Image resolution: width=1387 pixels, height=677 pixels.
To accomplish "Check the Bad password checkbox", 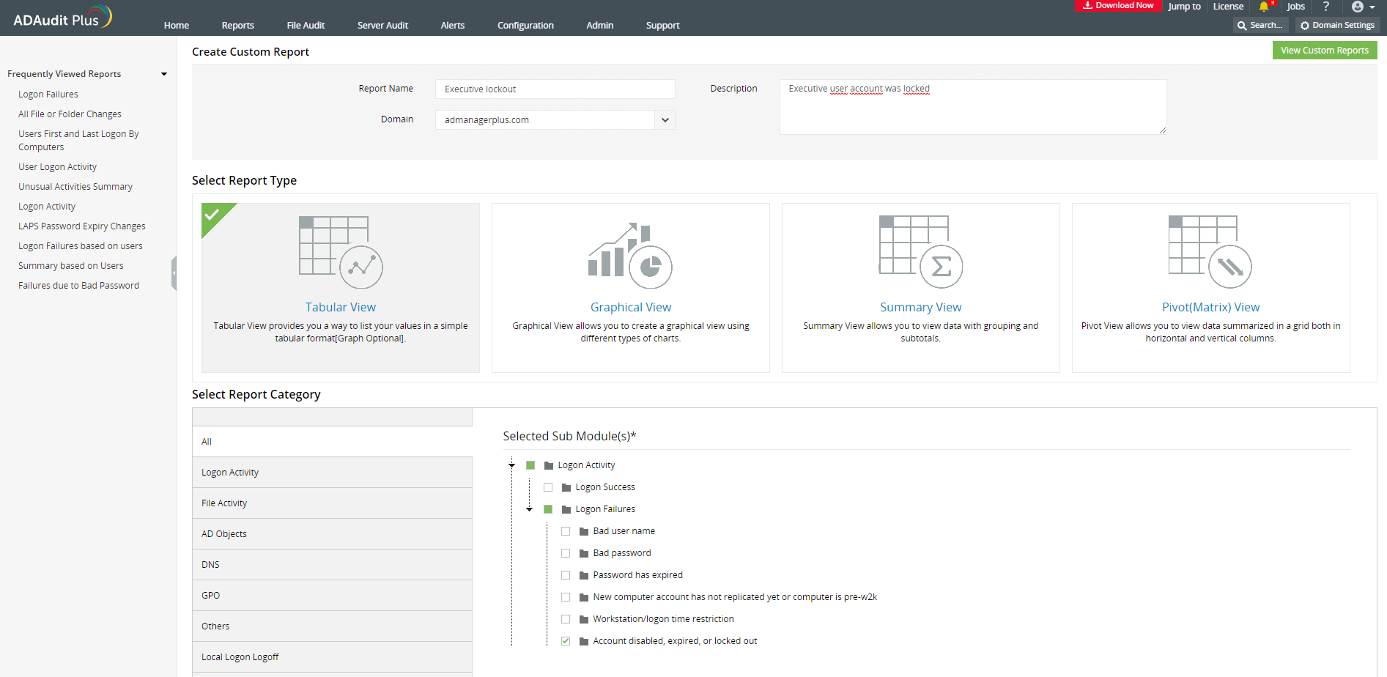I will 566,553.
